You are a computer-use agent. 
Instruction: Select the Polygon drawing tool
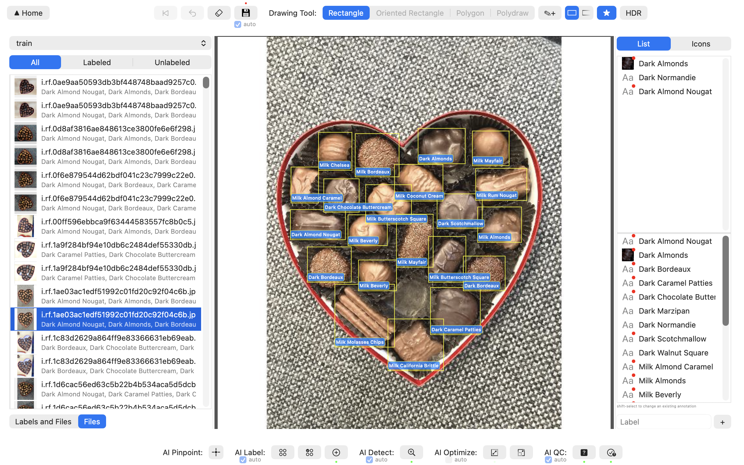click(470, 13)
